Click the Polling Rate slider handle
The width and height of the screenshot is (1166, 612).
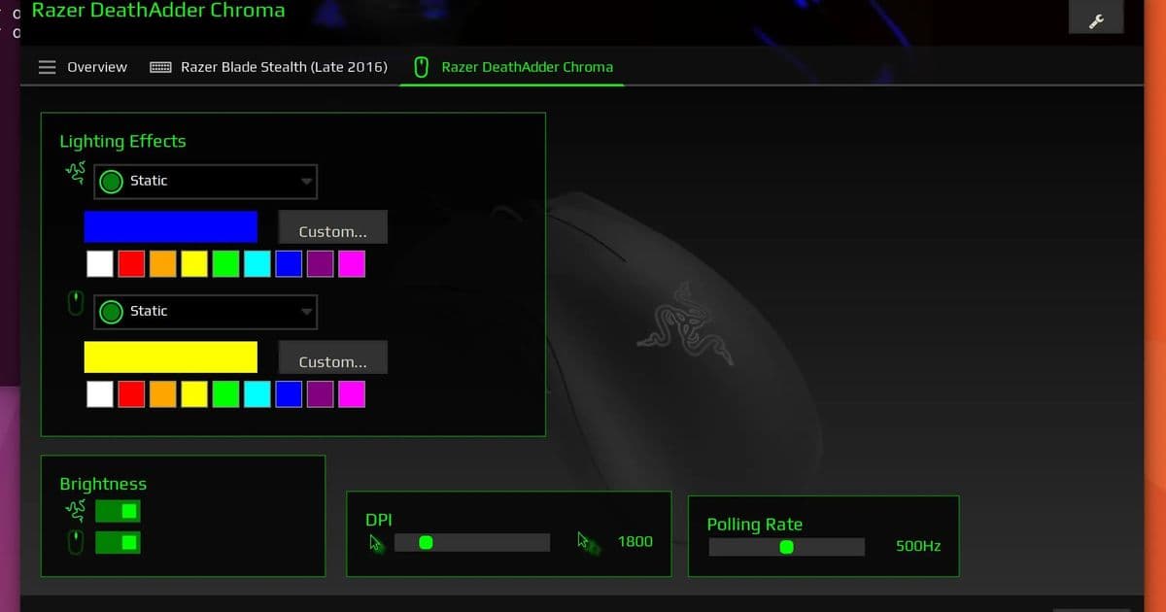[x=786, y=546]
